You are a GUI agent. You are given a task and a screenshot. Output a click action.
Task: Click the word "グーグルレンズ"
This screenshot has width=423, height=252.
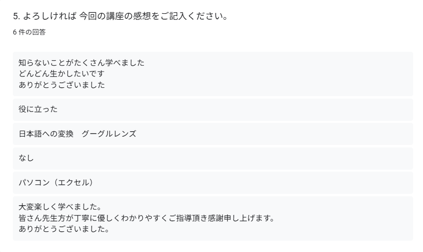click(x=109, y=134)
